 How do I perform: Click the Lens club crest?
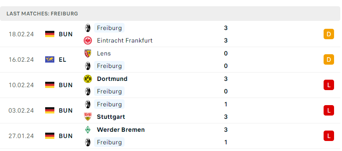(x=88, y=53)
